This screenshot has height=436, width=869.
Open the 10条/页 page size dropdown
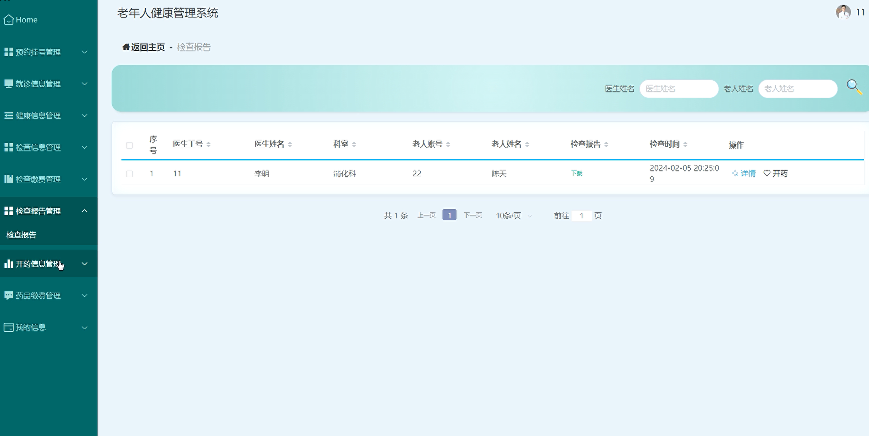click(x=514, y=215)
